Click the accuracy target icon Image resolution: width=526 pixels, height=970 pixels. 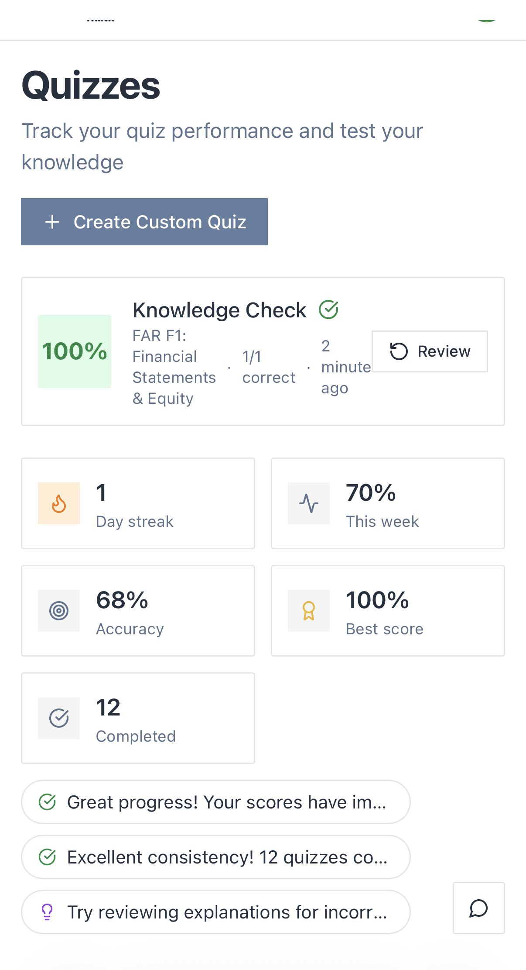pyautogui.click(x=59, y=611)
